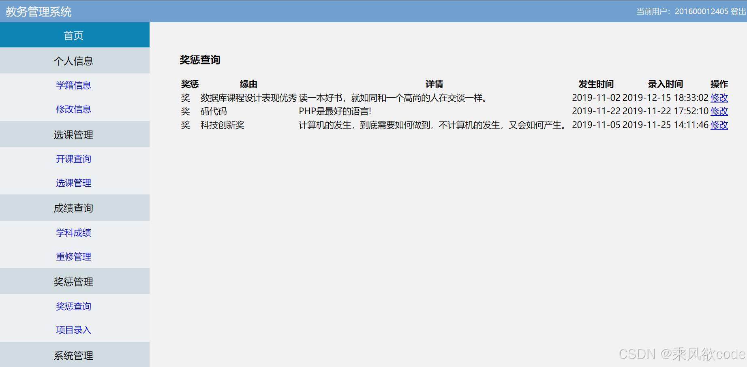Image resolution: width=747 pixels, height=367 pixels.
Task: Click 修改 for the 码代码 award row
Action: 719,111
